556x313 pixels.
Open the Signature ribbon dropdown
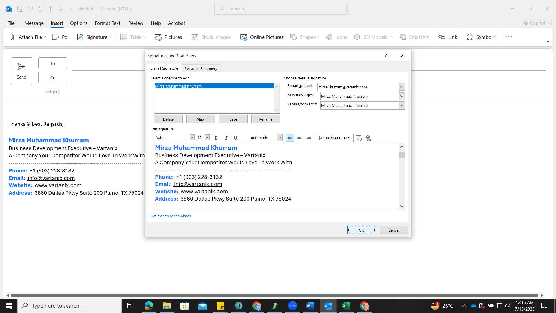tap(94, 37)
